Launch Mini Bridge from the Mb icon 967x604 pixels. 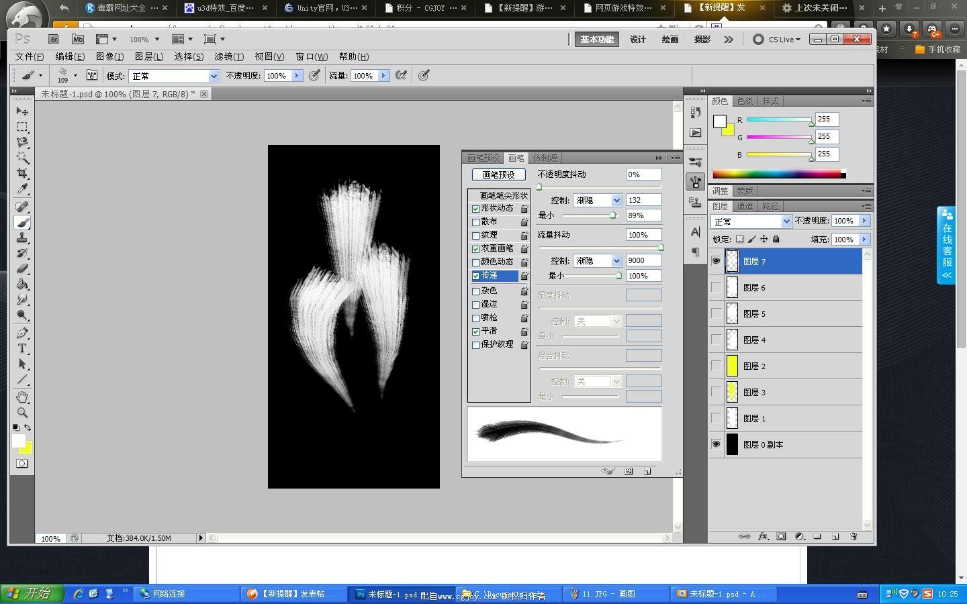coord(78,39)
